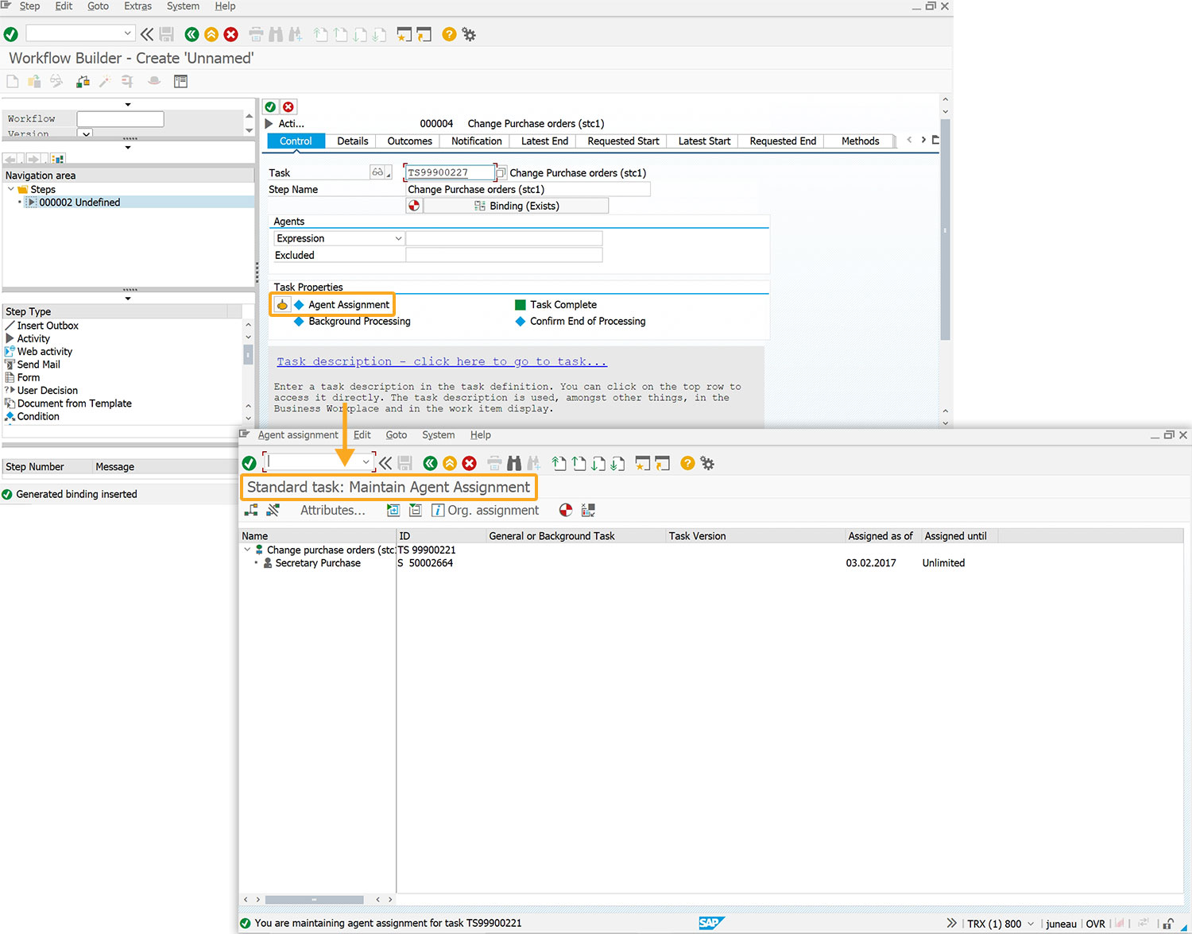Click the Binding (Exists) button
The image size is (1192, 934).
pyautogui.click(x=516, y=206)
